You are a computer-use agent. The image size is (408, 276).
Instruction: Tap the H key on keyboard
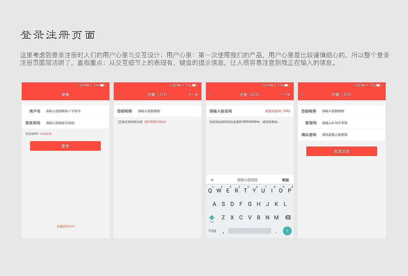tap(259, 204)
